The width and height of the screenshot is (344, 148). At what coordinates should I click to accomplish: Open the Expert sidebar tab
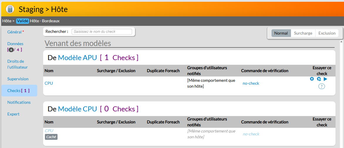click(14, 114)
